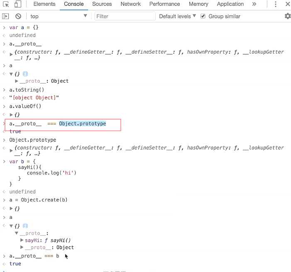Open the Application tab
Viewport: 291px width, 272px height.
coord(230,4)
